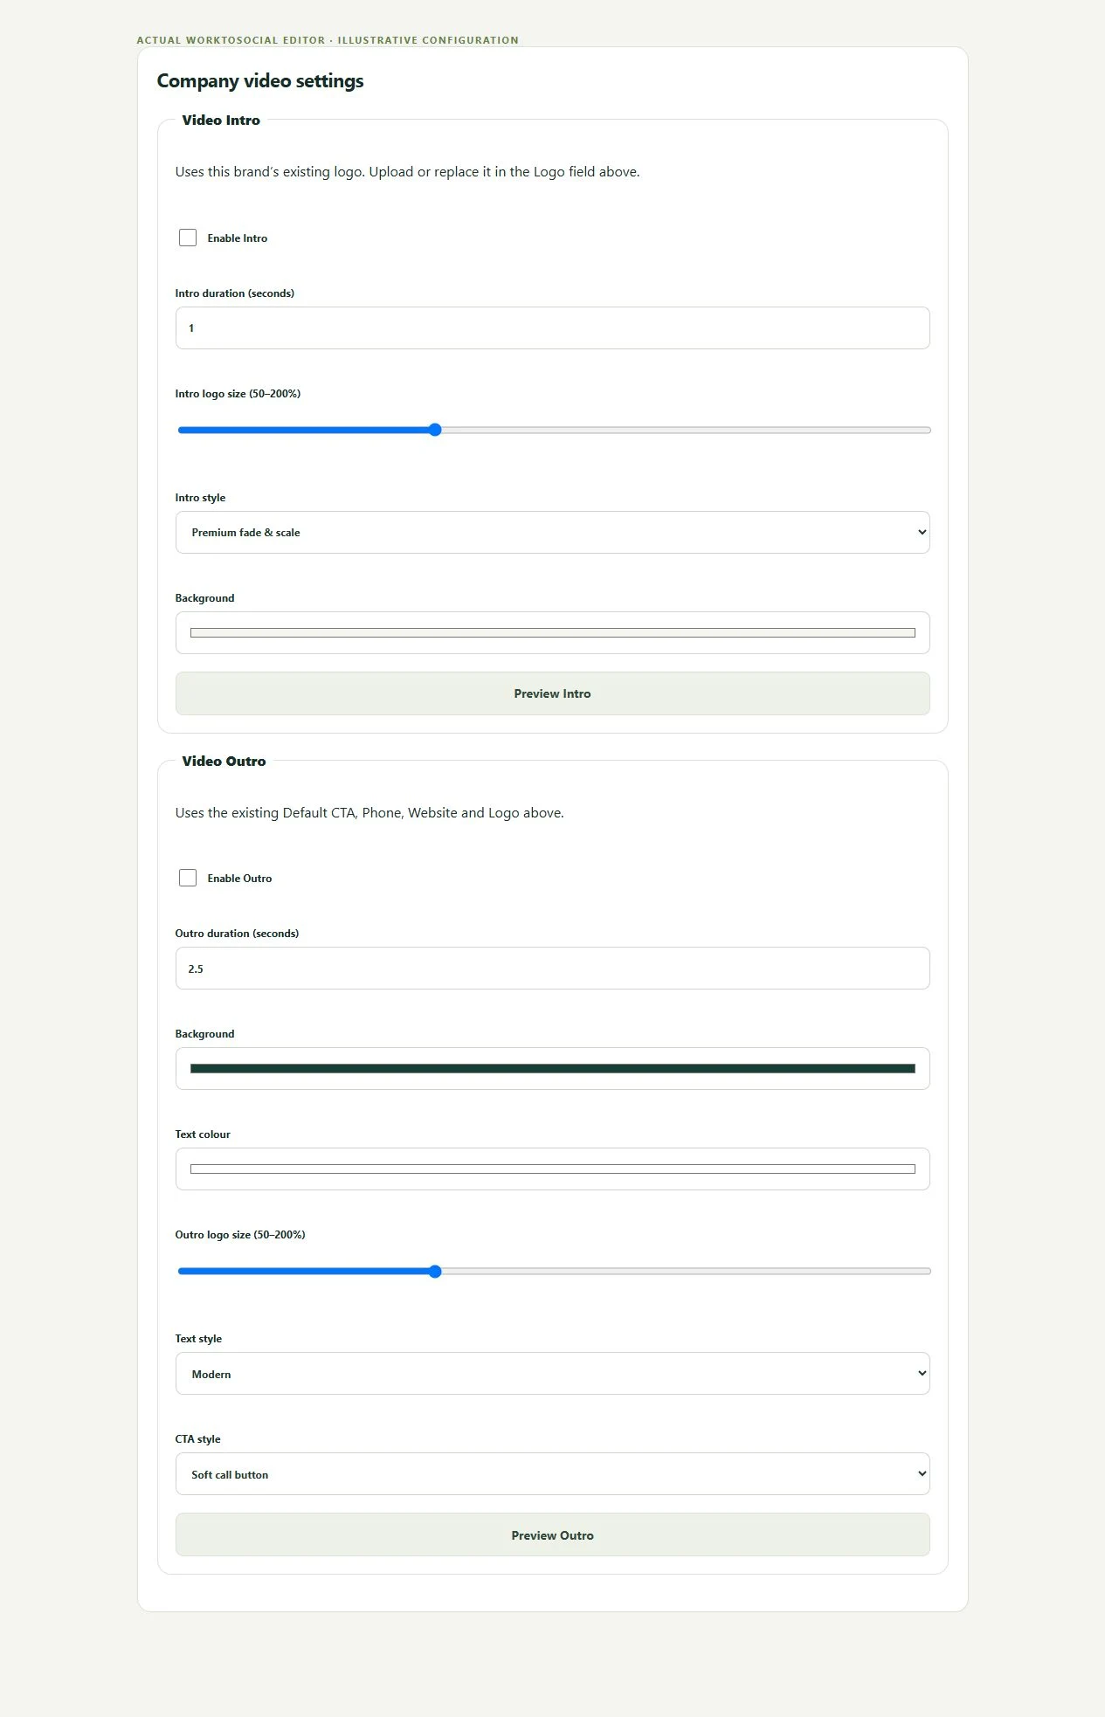
Task: Expand the Text style dropdown
Action: pos(552,1373)
